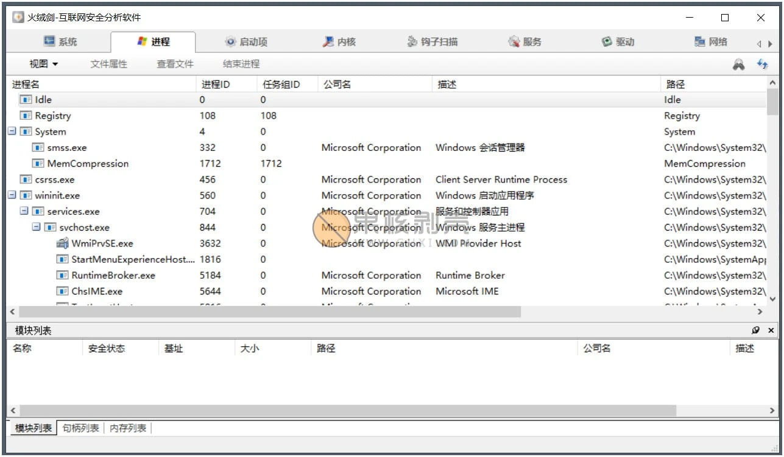Click the 结束进程 button
This screenshot has width=784, height=457.
[241, 64]
